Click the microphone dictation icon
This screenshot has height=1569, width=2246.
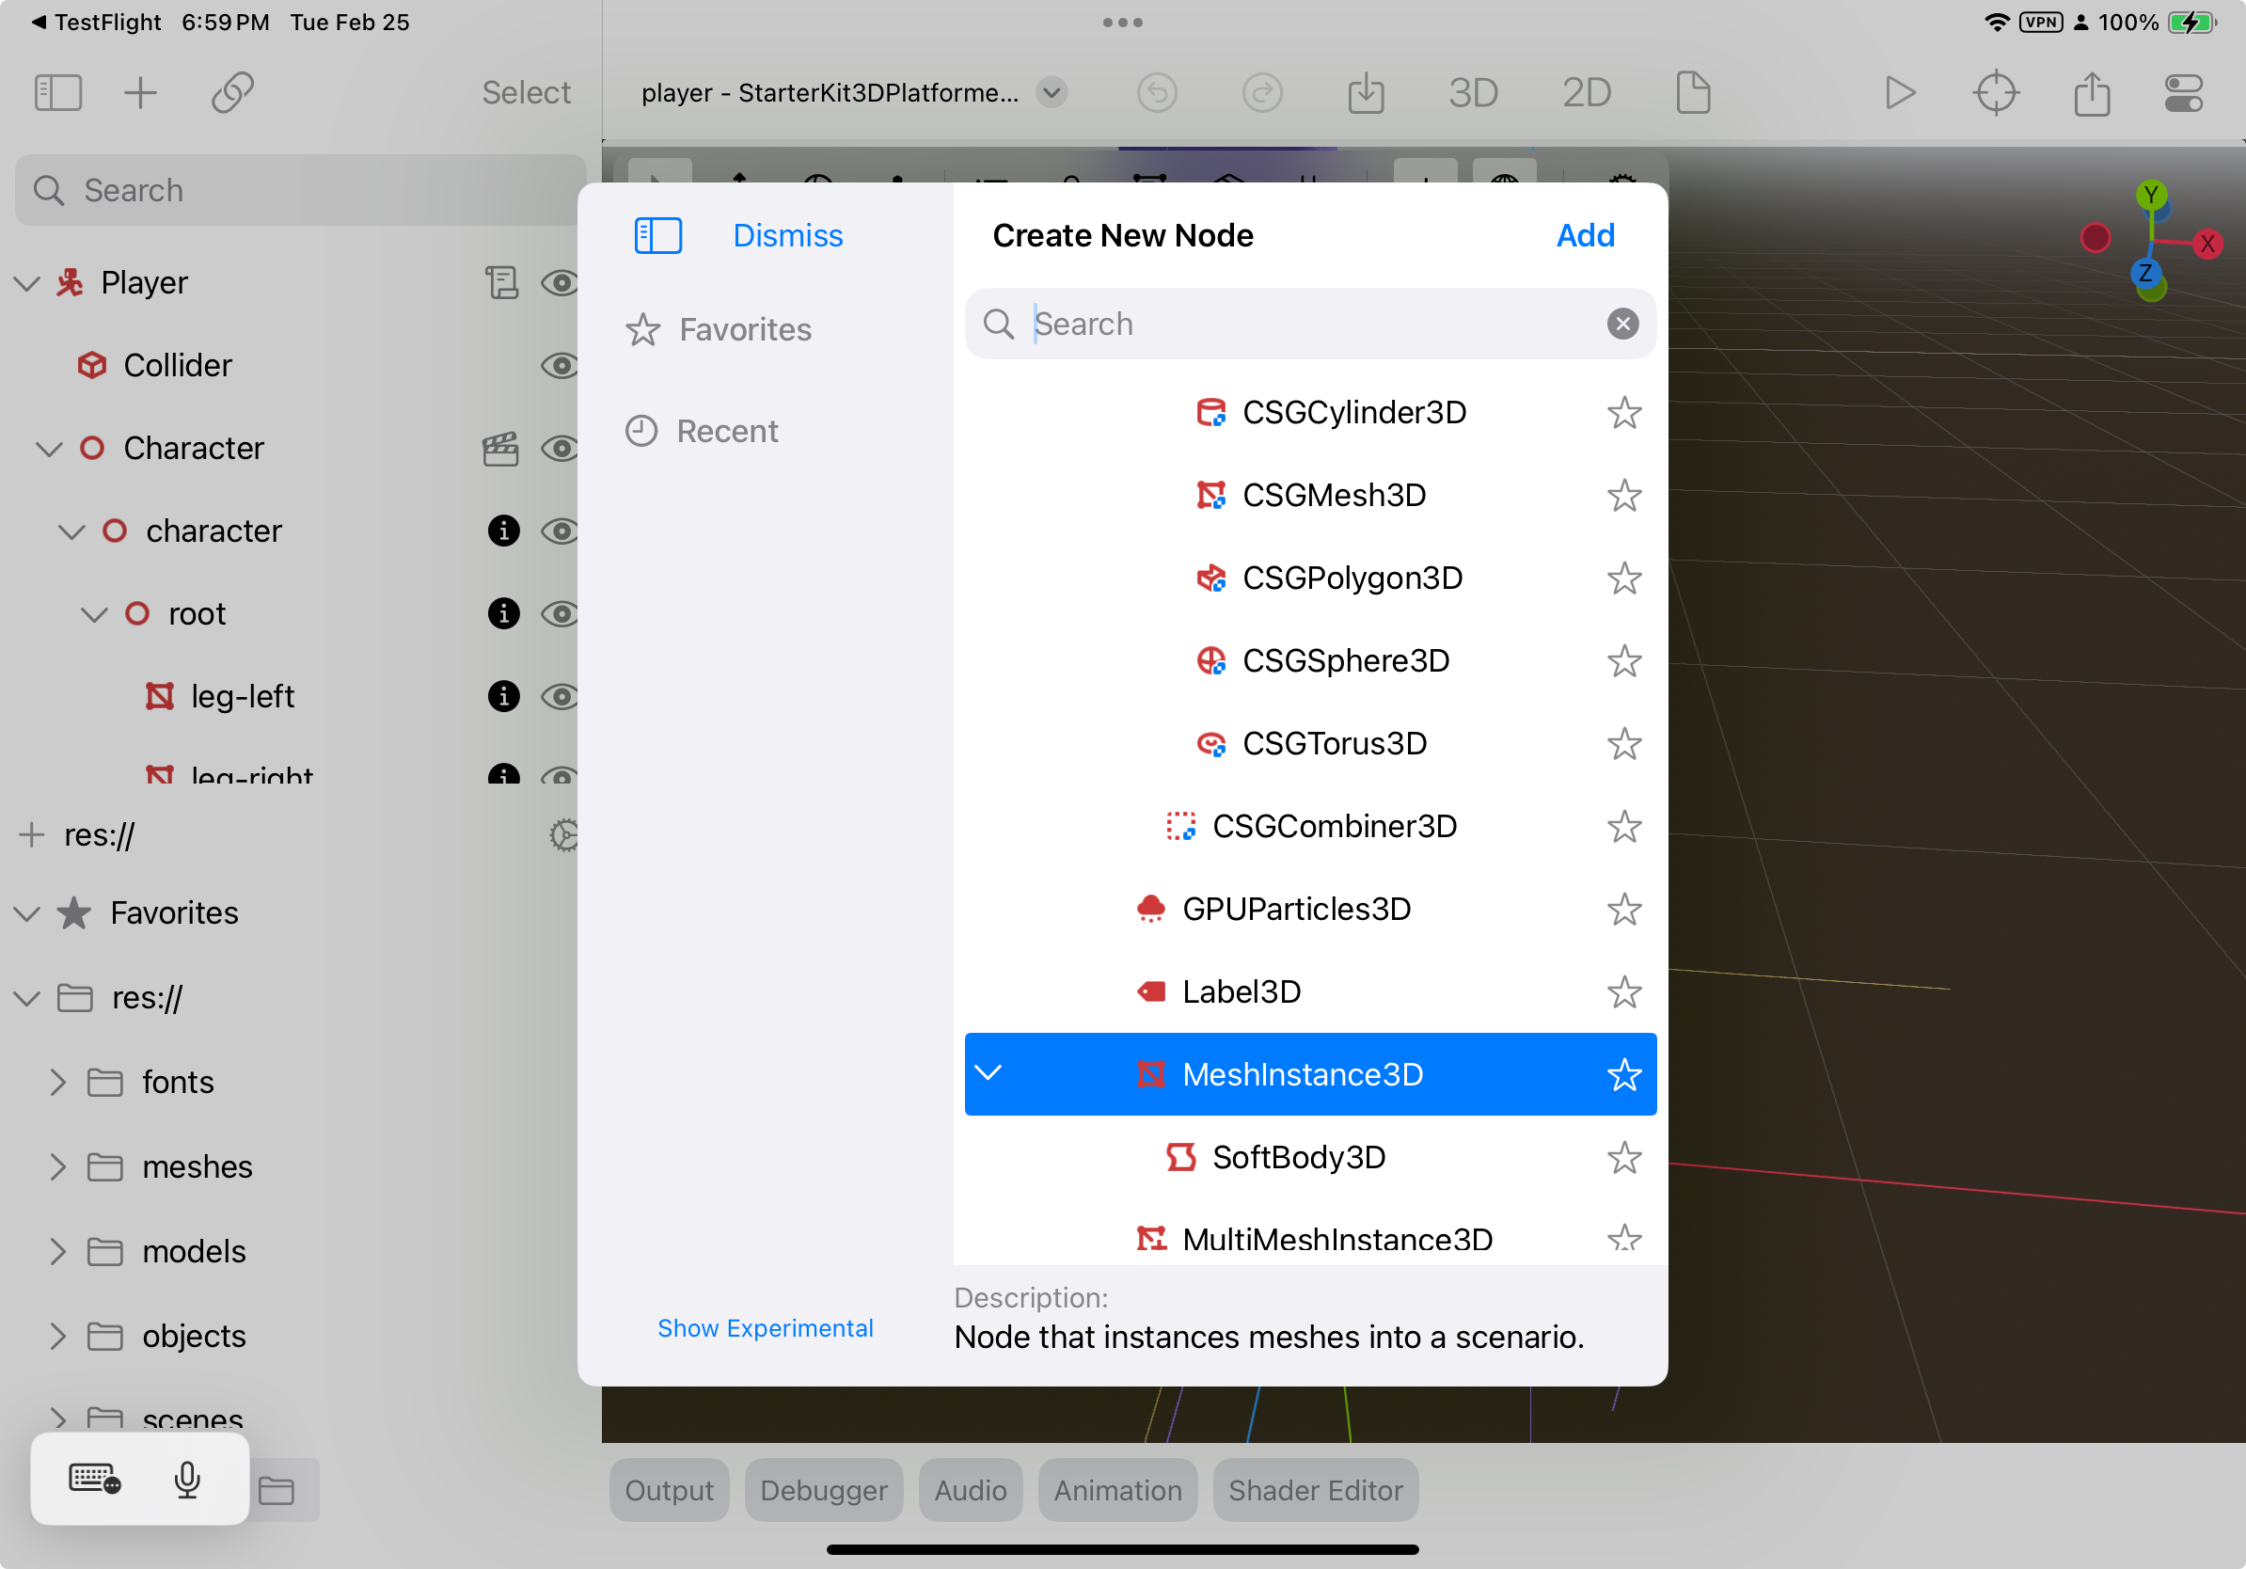tap(187, 1479)
